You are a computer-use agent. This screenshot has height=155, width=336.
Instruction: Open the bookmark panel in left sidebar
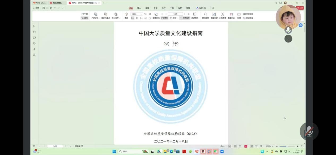tap(34, 26)
